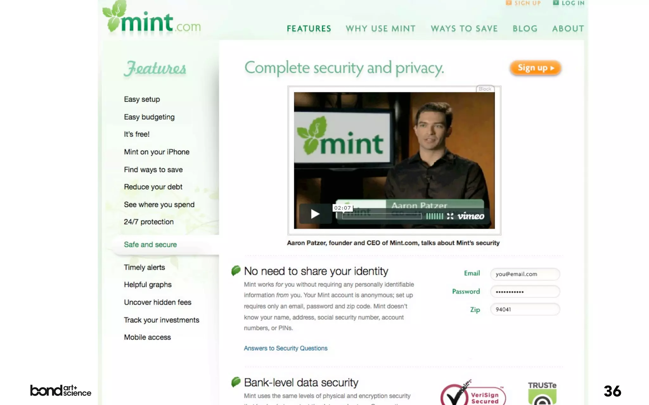The width and height of the screenshot is (649, 405).
Task: Open the VeriSign Secured badge
Action: pyautogui.click(x=473, y=392)
